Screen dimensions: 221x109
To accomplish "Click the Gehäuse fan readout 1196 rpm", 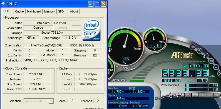I will click(139, 106).
